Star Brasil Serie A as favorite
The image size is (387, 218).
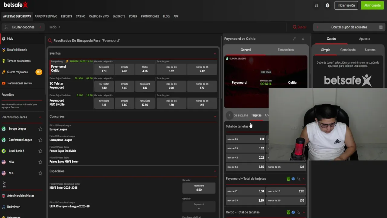point(40,151)
